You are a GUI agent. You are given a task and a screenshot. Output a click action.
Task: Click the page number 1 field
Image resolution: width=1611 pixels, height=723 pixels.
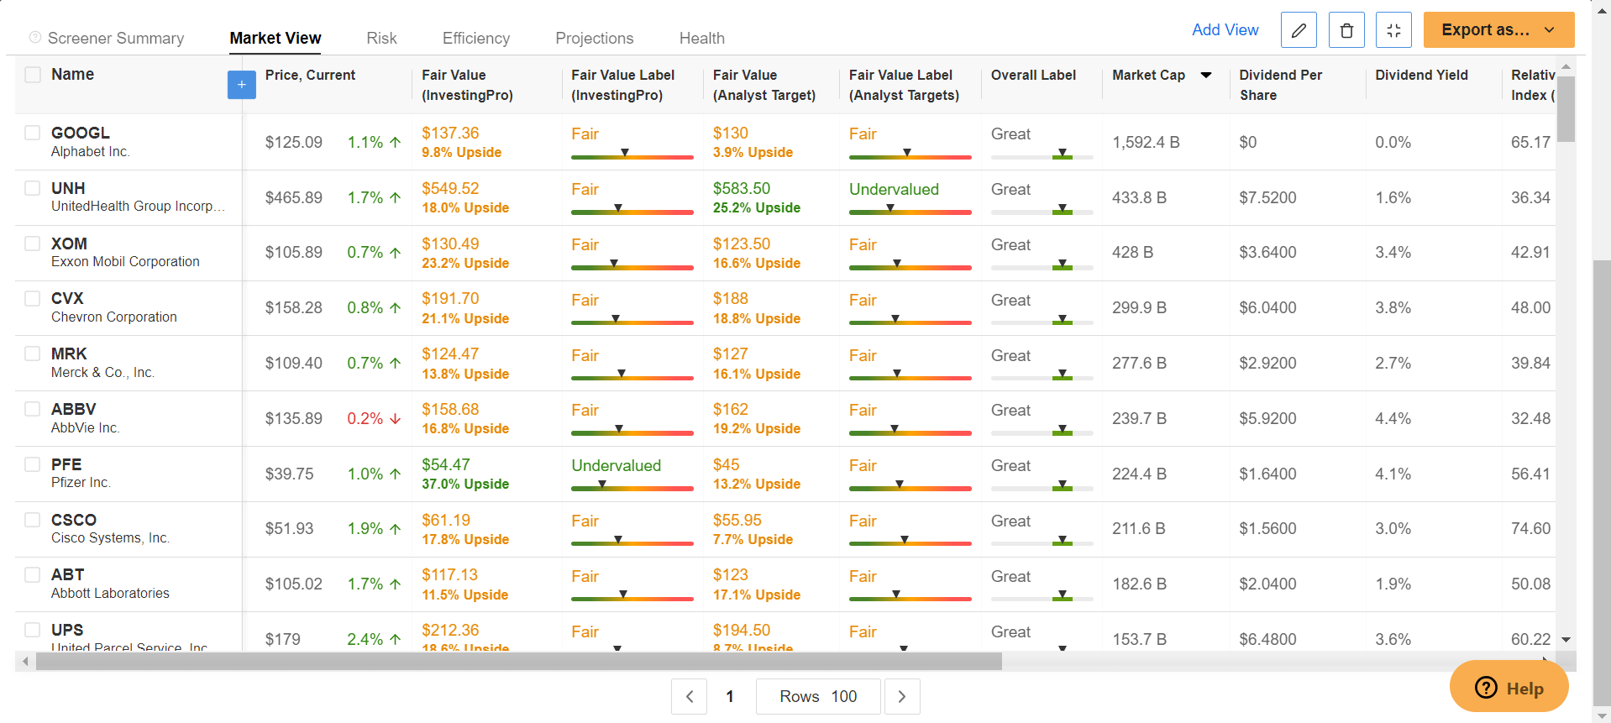[730, 696]
